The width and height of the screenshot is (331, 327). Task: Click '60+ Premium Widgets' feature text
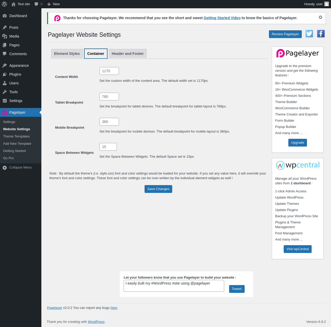pyautogui.click(x=292, y=83)
